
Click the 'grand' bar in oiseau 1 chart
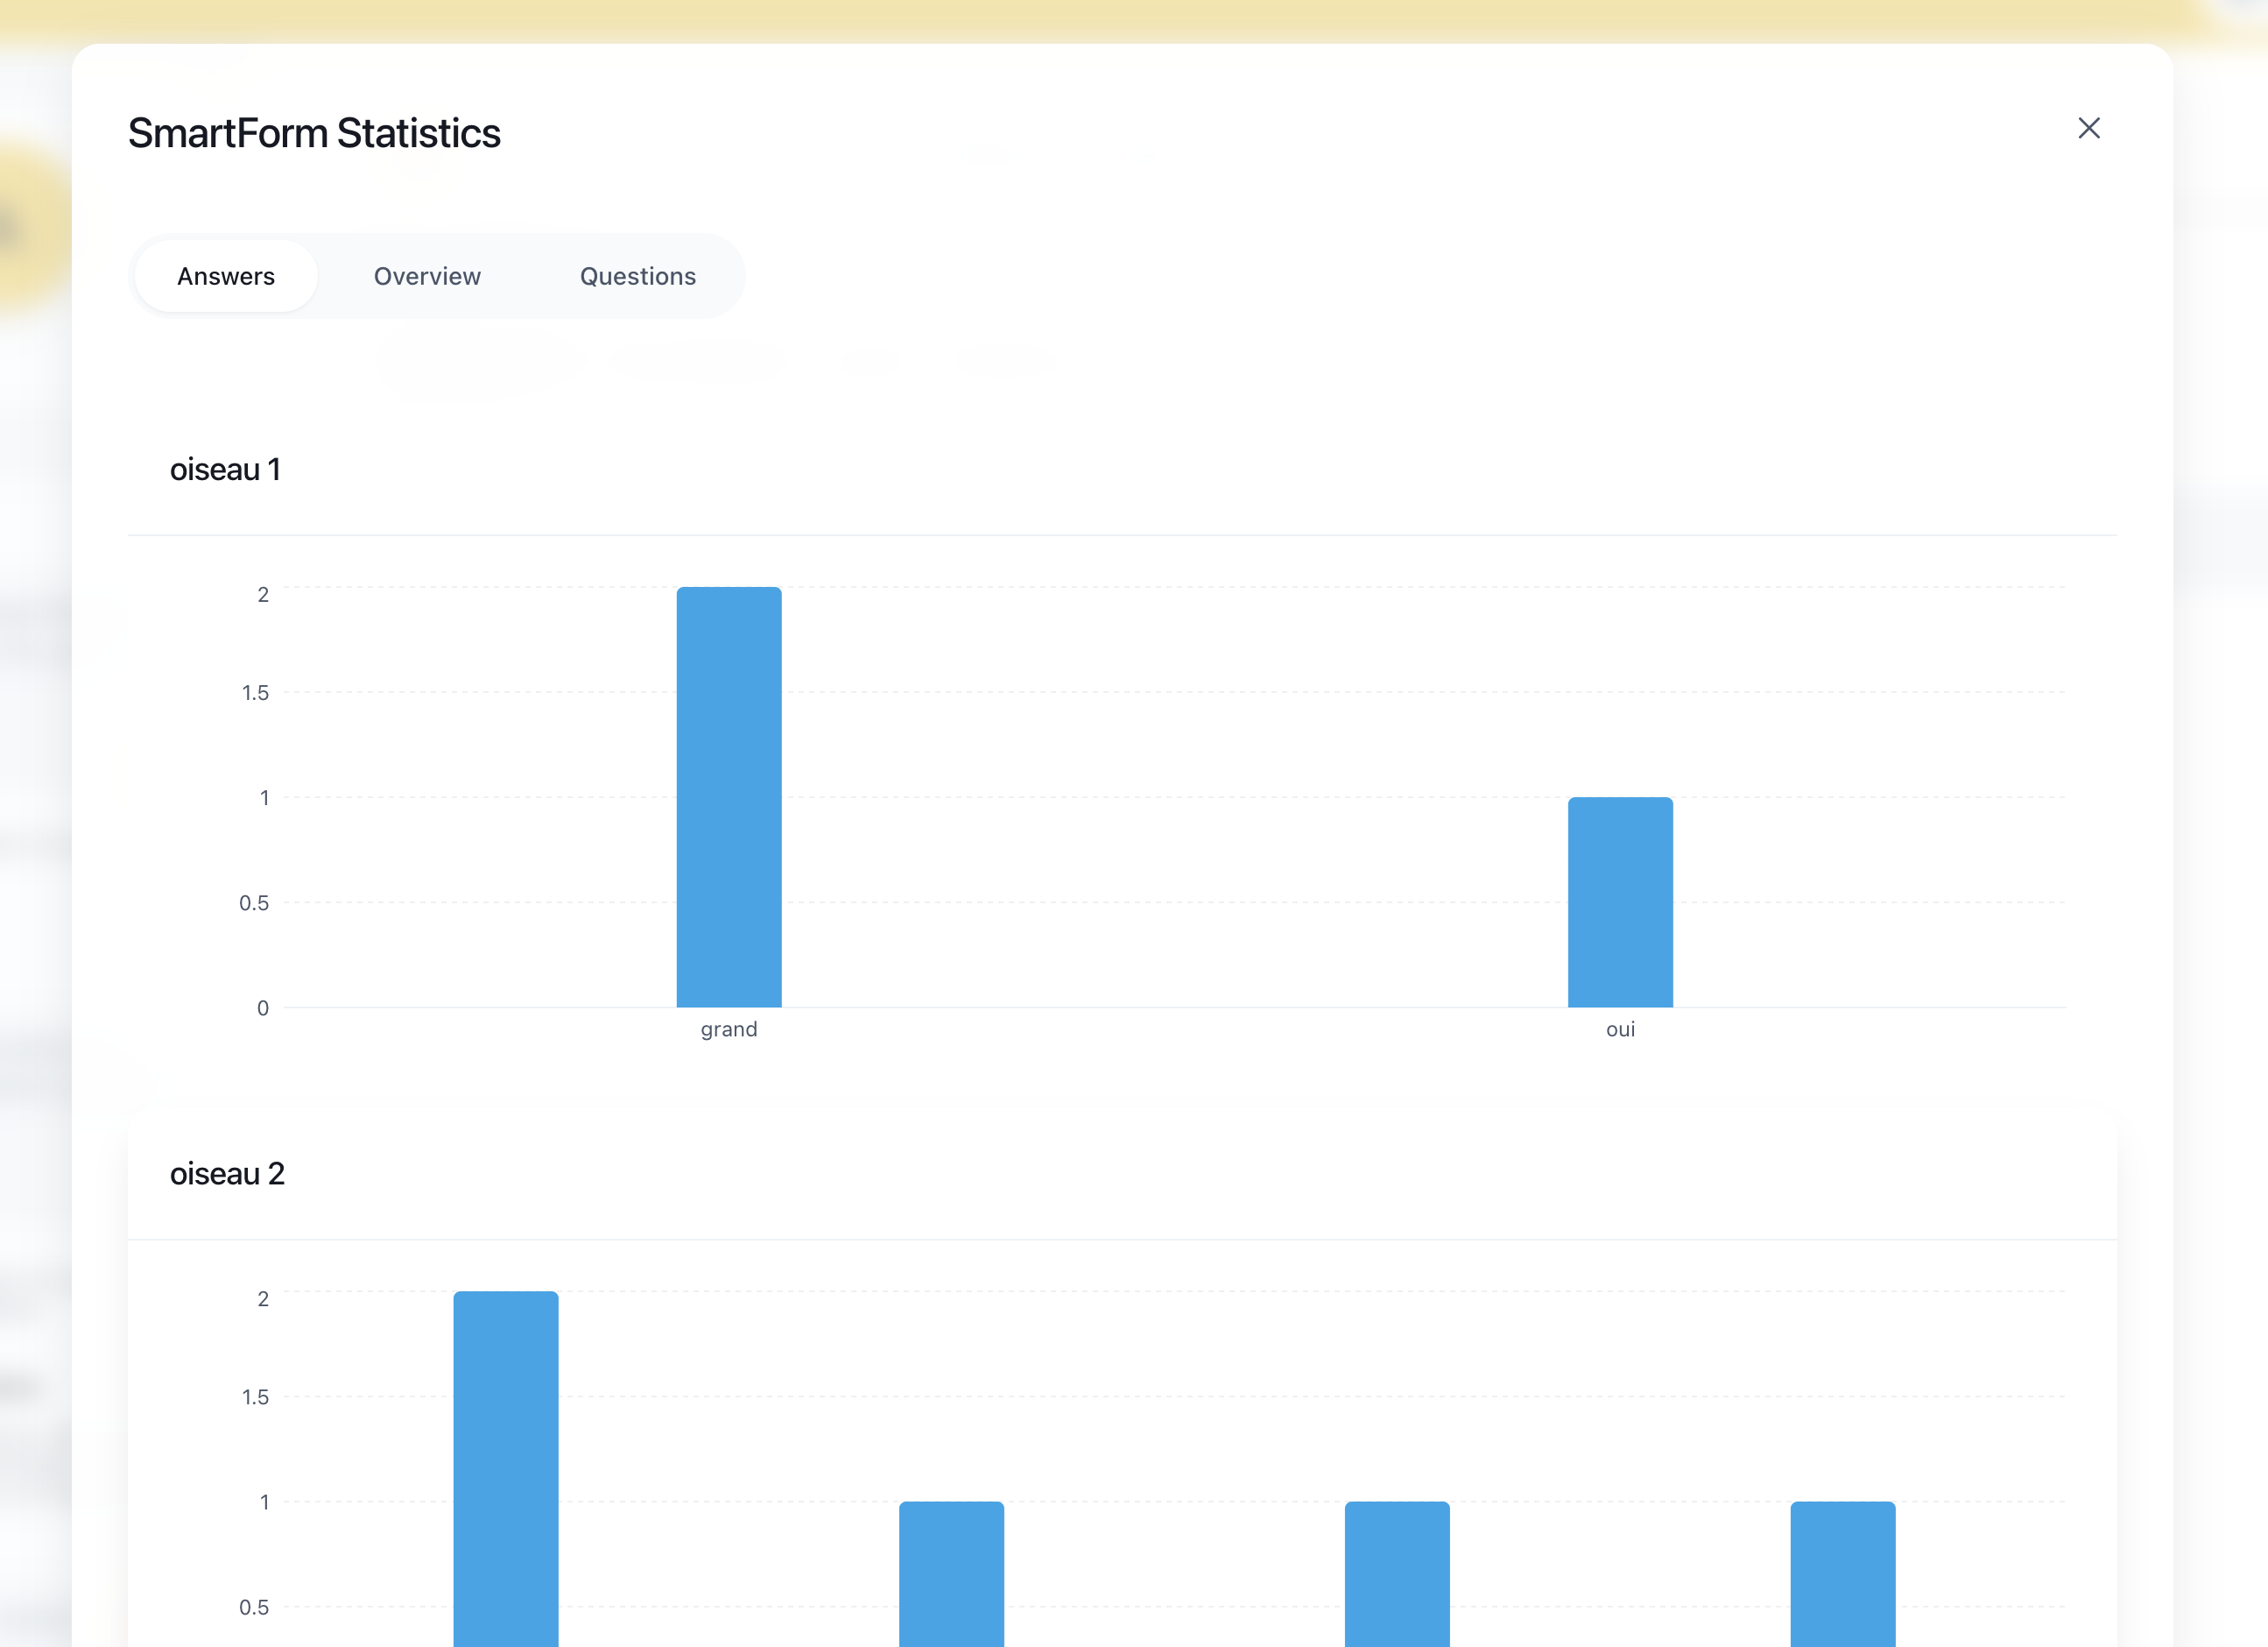coord(728,796)
